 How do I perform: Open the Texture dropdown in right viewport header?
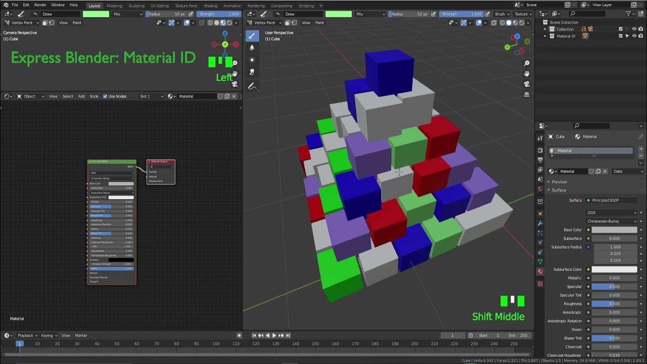523,14
